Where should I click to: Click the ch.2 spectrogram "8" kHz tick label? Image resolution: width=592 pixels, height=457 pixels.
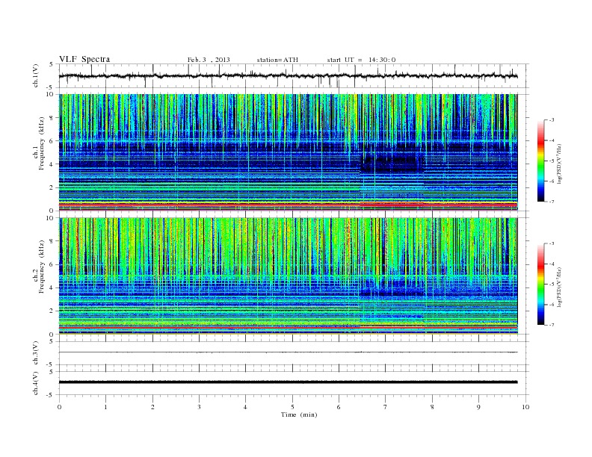tap(52, 241)
